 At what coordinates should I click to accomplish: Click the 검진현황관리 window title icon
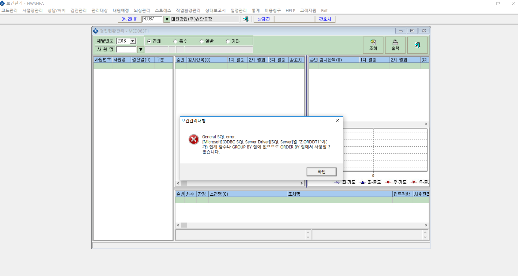click(95, 31)
